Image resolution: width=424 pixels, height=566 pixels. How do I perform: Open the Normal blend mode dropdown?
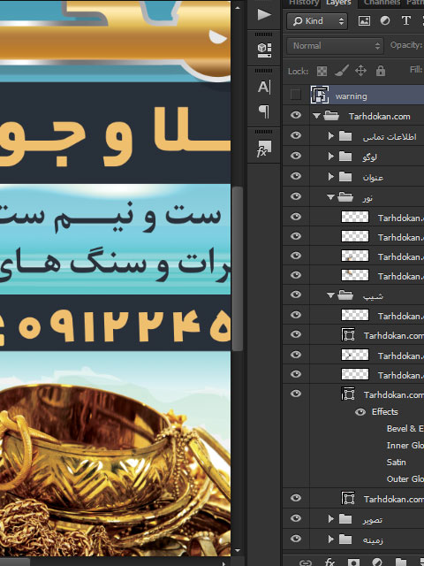(x=335, y=46)
